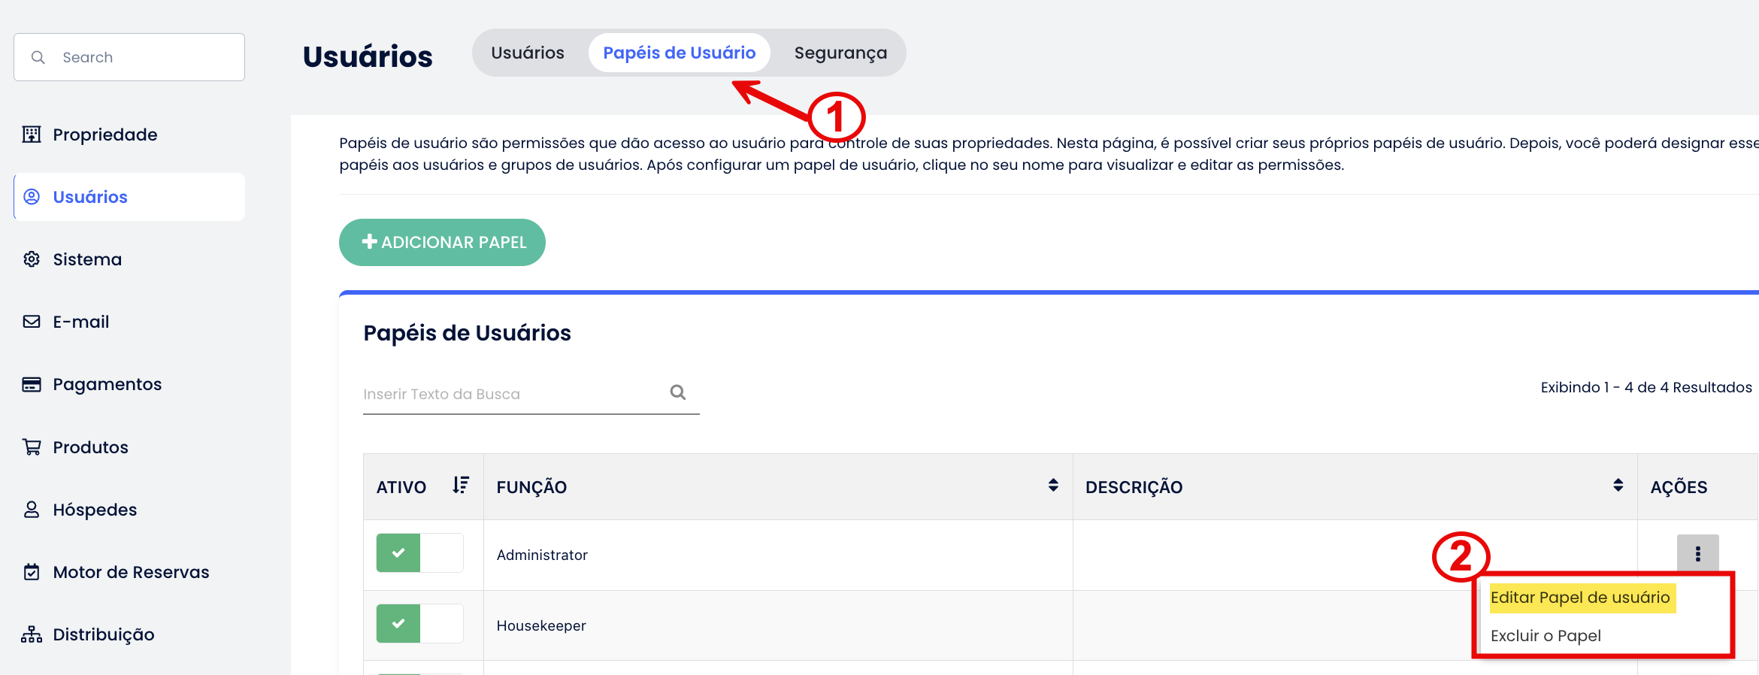Sort by the ATIVO column icon
This screenshot has width=1759, height=675.
tap(461, 486)
